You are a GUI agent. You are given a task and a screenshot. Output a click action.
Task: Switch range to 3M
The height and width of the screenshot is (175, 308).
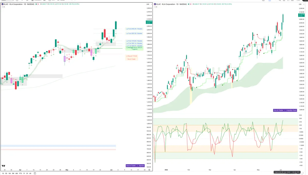point(13,173)
